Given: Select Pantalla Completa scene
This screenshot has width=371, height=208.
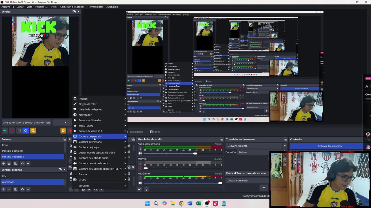Looking at the screenshot, I should (x=32, y=151).
